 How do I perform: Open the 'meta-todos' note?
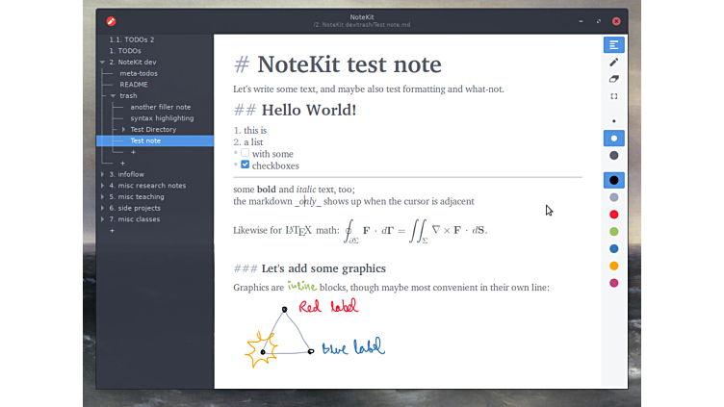point(139,73)
